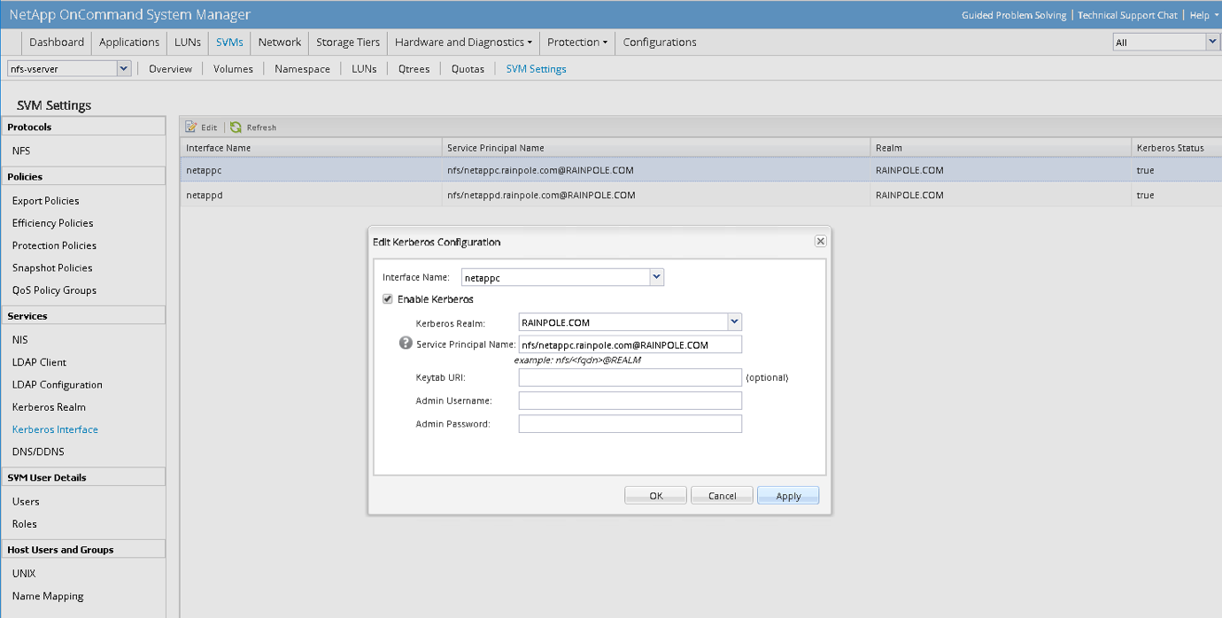Image resolution: width=1222 pixels, height=618 pixels.
Task: Click the Edit pencil icon in toolbar
Action: pyautogui.click(x=191, y=127)
